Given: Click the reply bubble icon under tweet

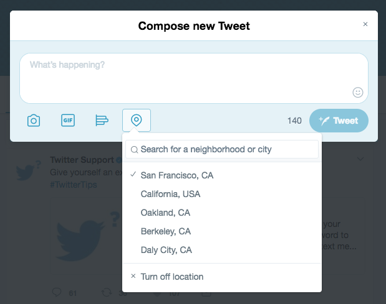Looking at the screenshot, I should point(57,292).
